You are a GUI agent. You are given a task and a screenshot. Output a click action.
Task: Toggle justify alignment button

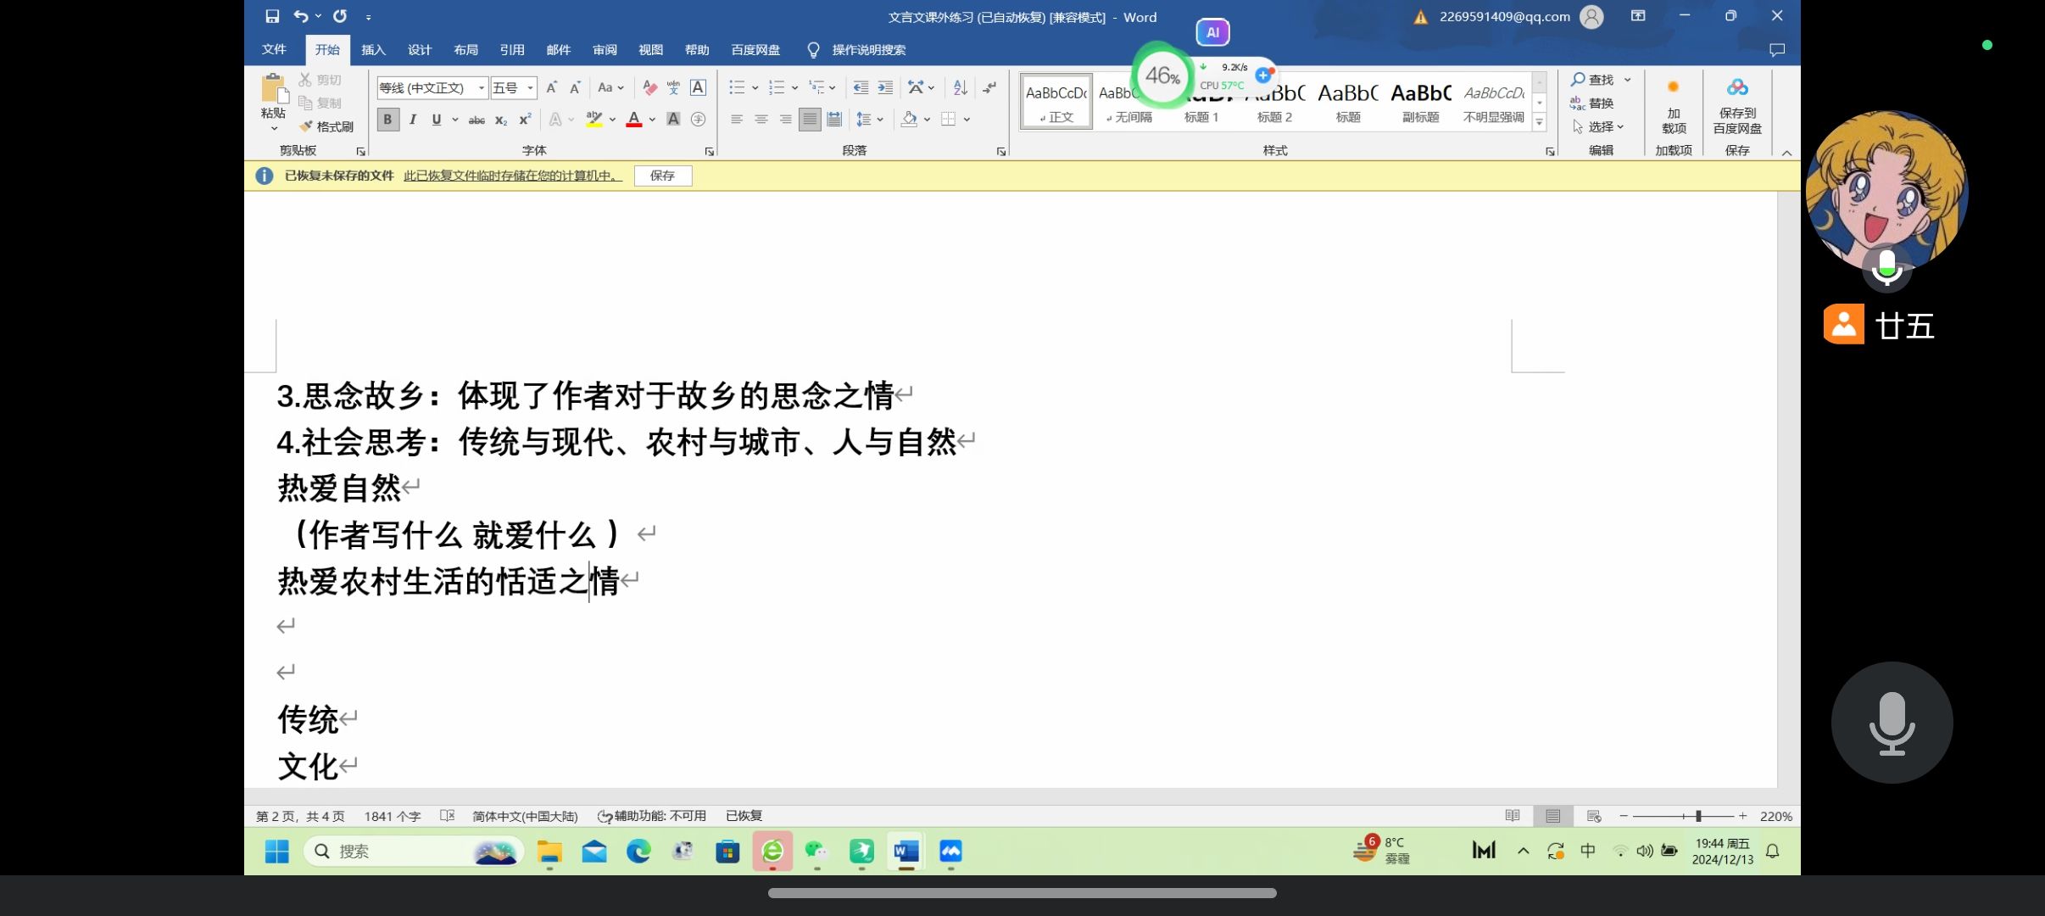click(810, 120)
